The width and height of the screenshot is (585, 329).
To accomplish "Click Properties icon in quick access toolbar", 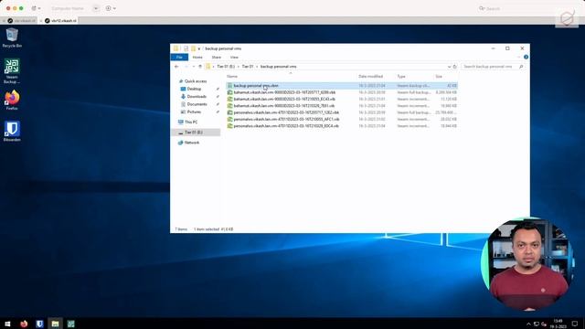I will pos(186,48).
